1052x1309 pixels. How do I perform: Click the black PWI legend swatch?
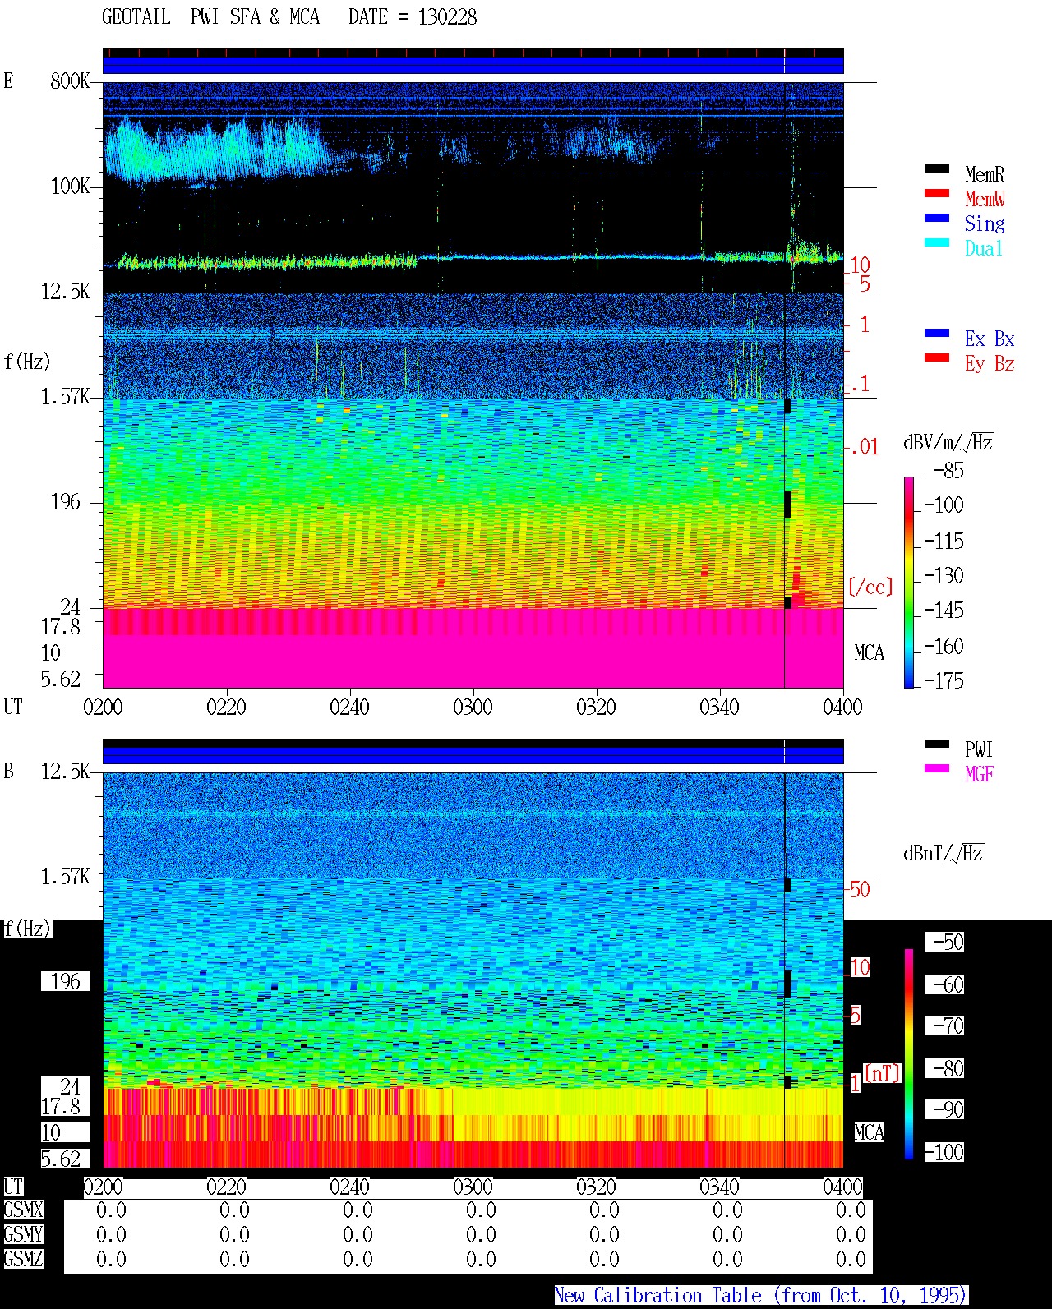pyautogui.click(x=937, y=744)
